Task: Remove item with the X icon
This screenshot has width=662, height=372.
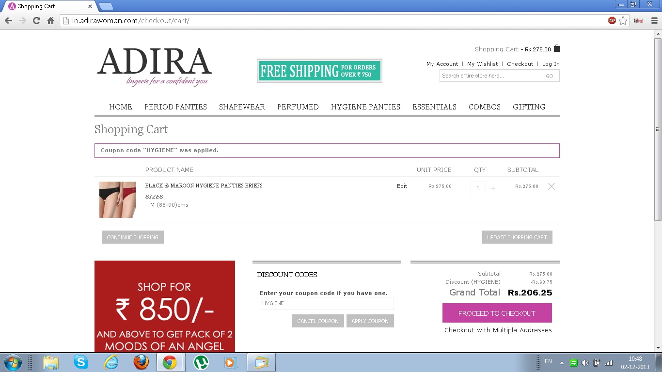Action: [x=551, y=186]
